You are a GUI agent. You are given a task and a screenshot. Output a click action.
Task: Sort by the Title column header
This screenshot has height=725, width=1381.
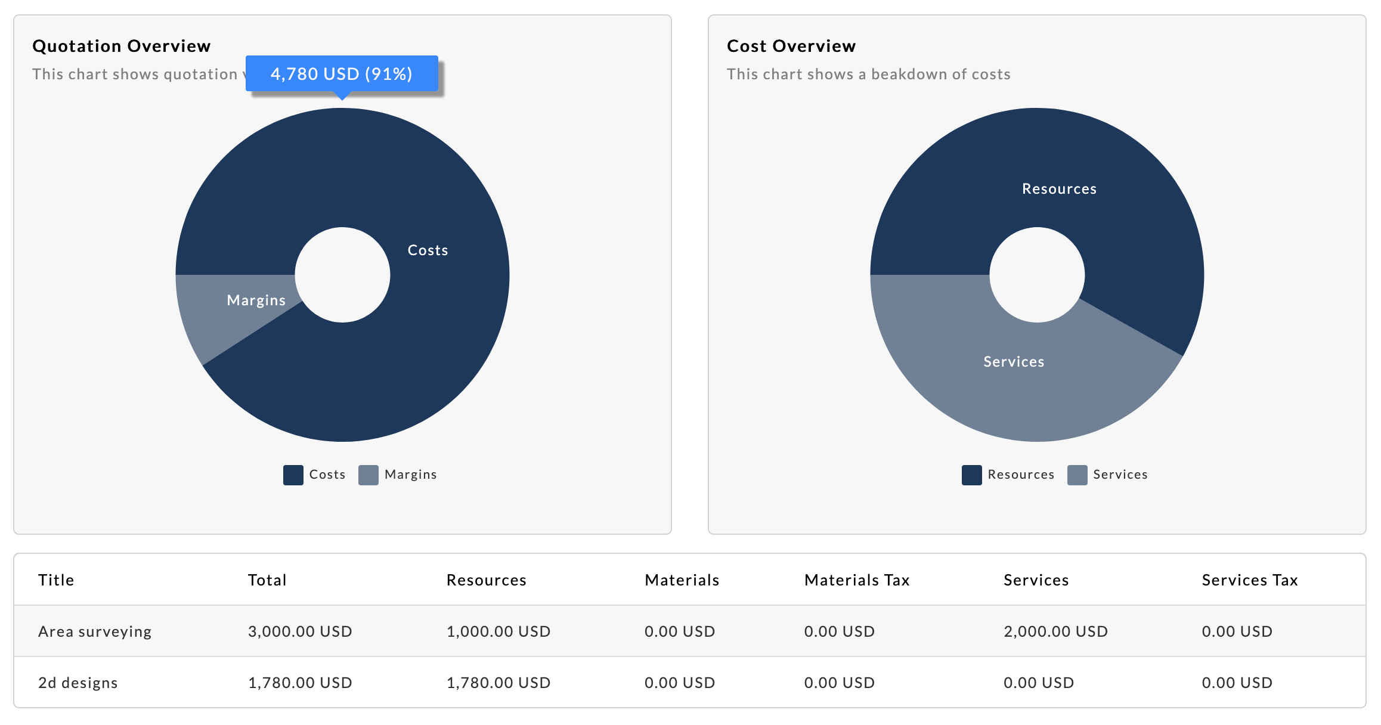(56, 580)
